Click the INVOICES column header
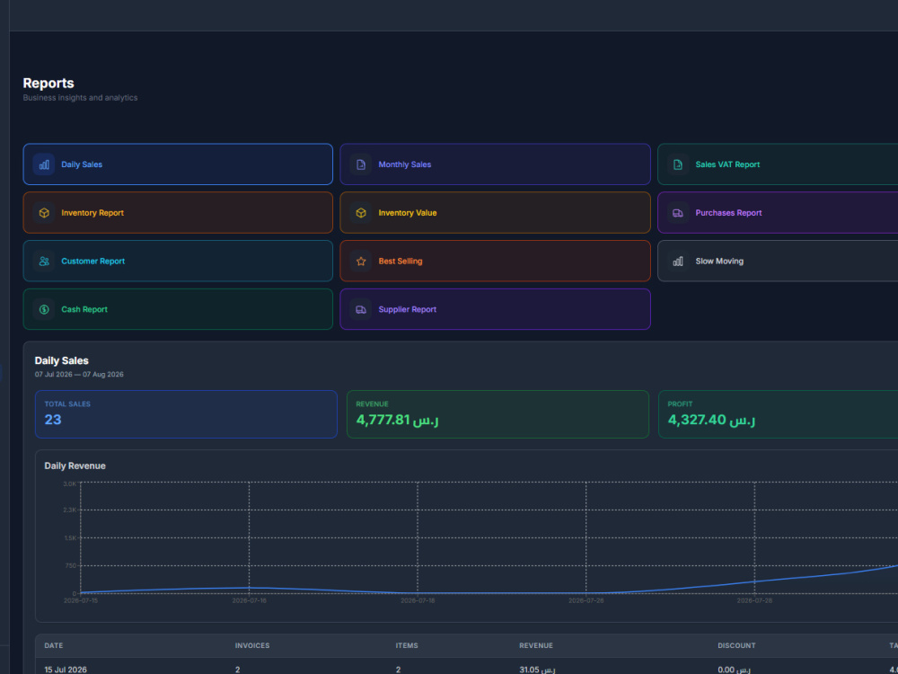 (252, 645)
